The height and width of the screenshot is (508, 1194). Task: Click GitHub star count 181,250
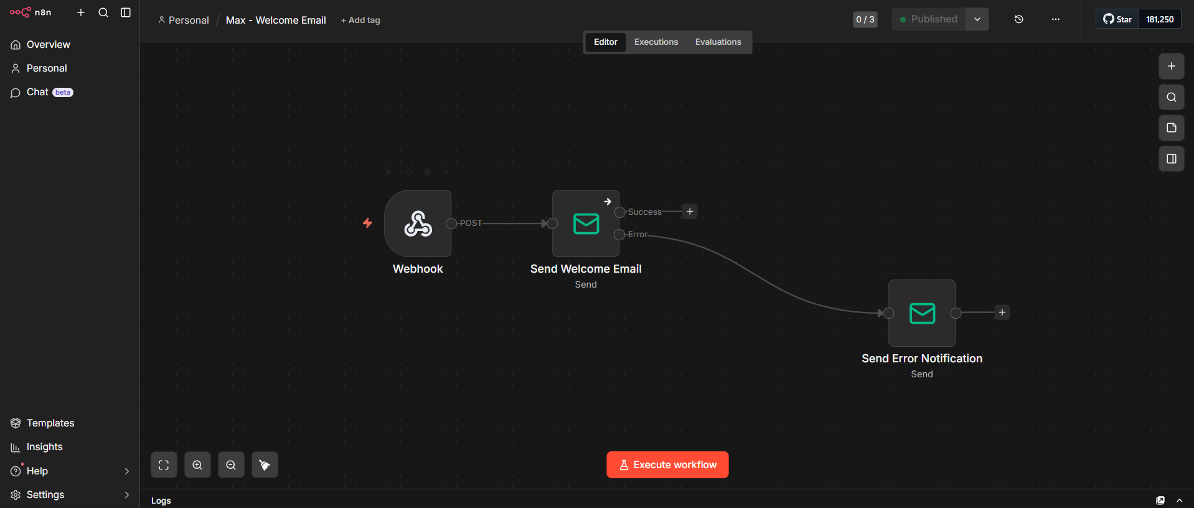coord(1160,19)
